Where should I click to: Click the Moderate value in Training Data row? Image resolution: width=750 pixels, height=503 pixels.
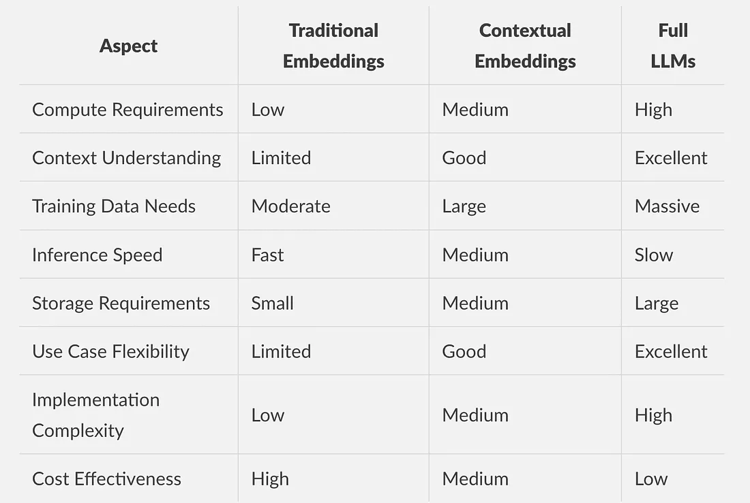point(291,206)
